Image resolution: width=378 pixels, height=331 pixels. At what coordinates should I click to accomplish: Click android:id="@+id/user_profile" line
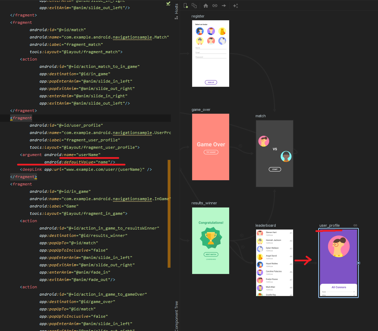click(66, 125)
